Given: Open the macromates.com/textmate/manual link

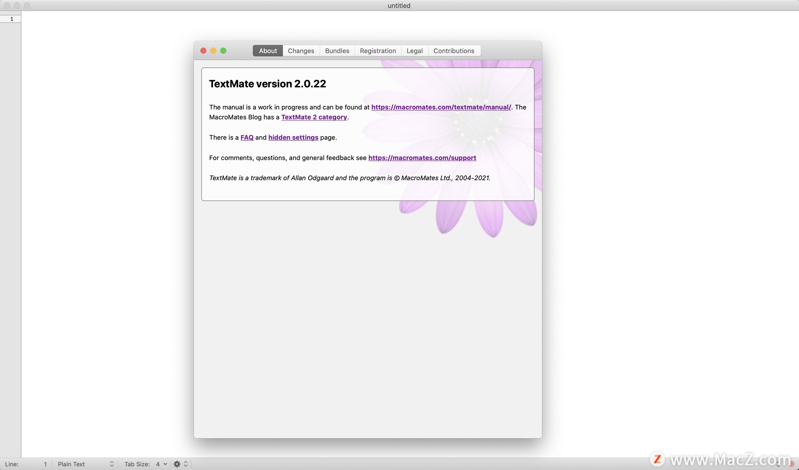Looking at the screenshot, I should click(x=441, y=107).
